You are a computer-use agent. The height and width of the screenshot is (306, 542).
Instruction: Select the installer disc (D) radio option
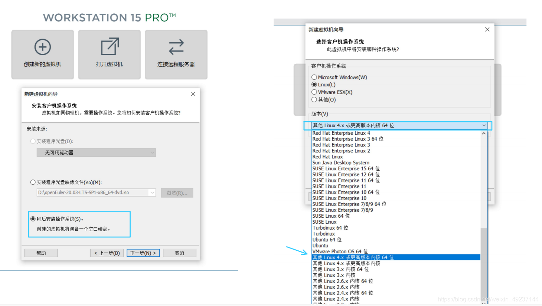[33, 141]
